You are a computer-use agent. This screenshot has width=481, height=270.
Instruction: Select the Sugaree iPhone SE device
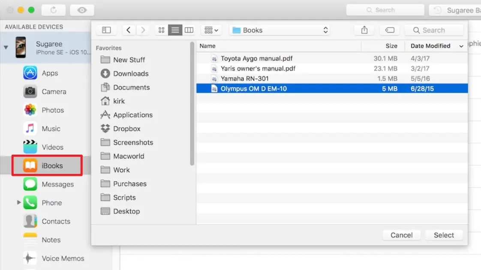46,48
